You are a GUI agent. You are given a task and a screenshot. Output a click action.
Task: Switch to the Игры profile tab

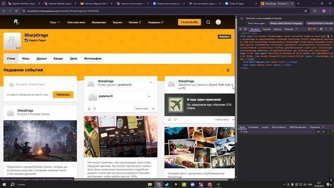(26, 58)
